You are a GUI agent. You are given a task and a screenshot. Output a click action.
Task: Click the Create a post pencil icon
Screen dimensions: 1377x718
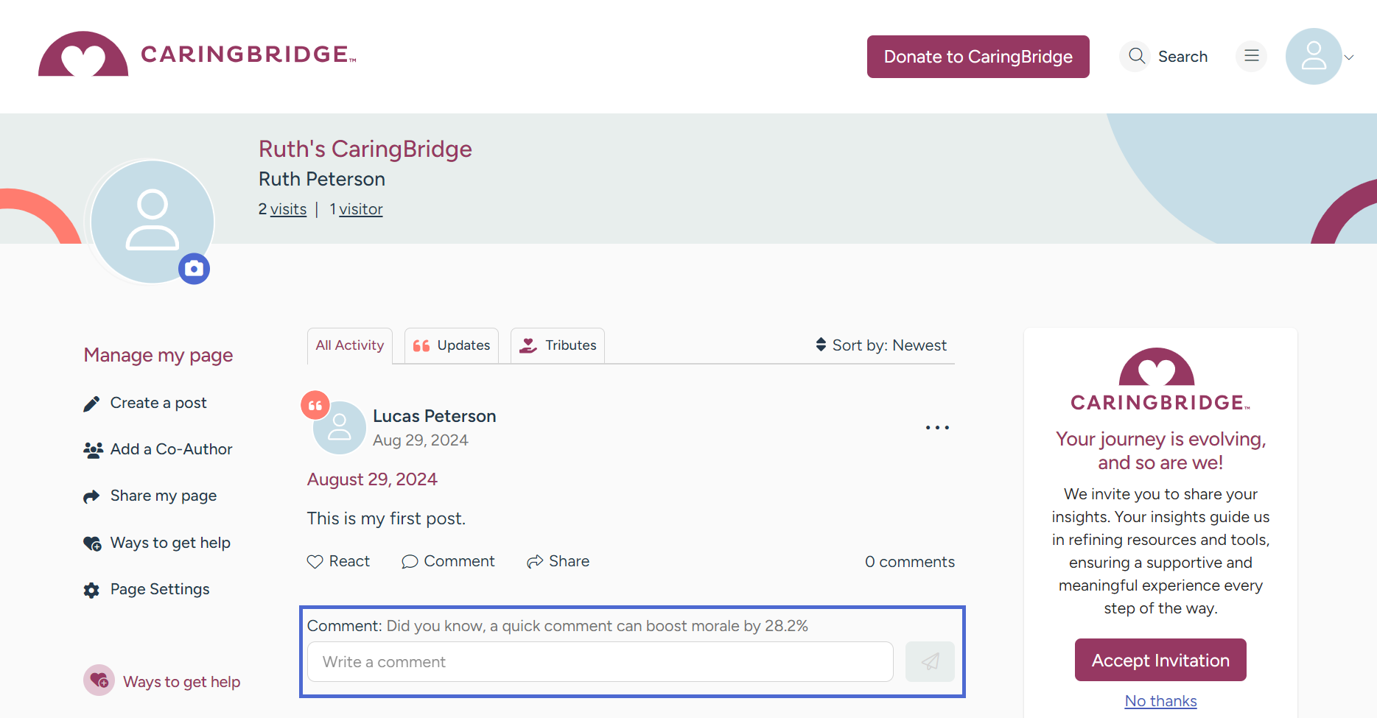pos(91,404)
